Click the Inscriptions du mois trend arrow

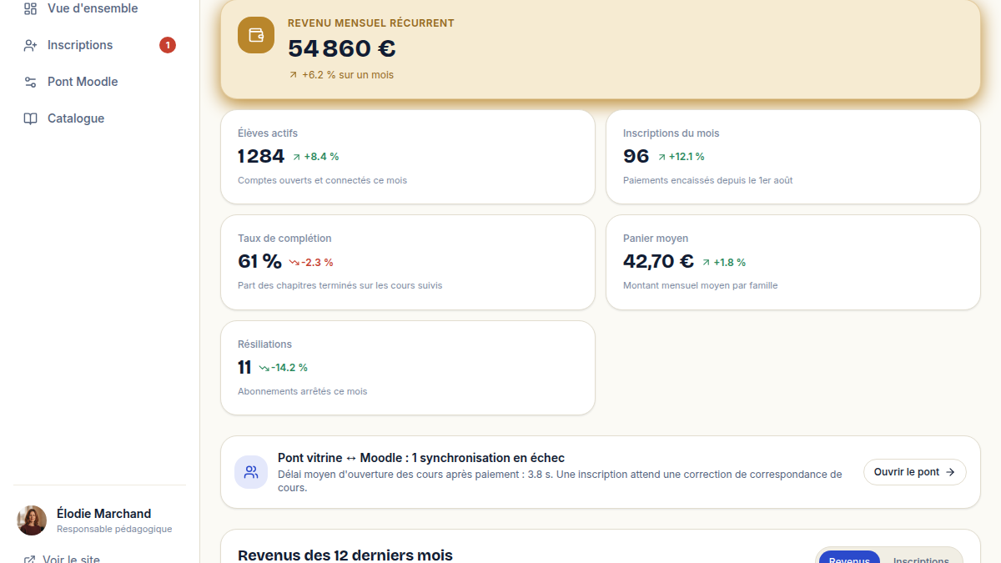click(x=661, y=157)
